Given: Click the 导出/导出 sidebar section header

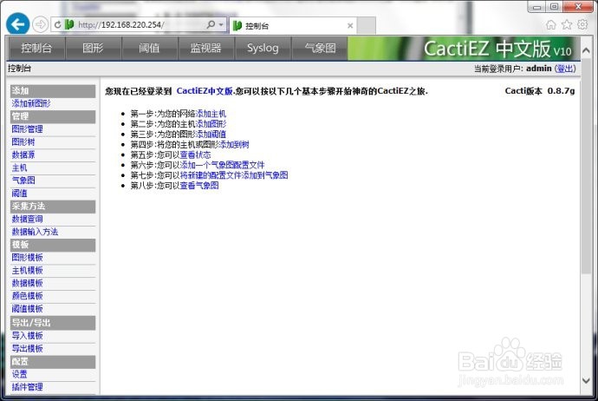Looking at the screenshot, I should [x=53, y=323].
